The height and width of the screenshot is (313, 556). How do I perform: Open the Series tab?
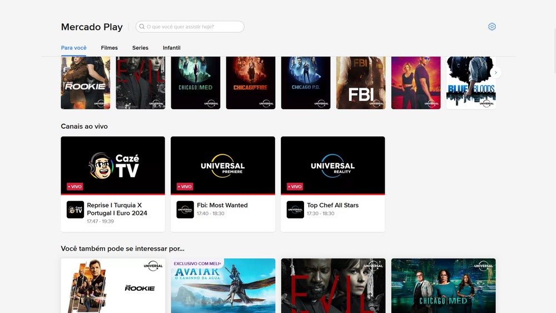[140, 48]
